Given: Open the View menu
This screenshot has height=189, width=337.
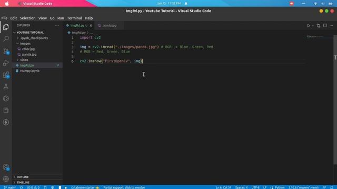Looking at the screenshot, I should pyautogui.click(x=43, y=18).
